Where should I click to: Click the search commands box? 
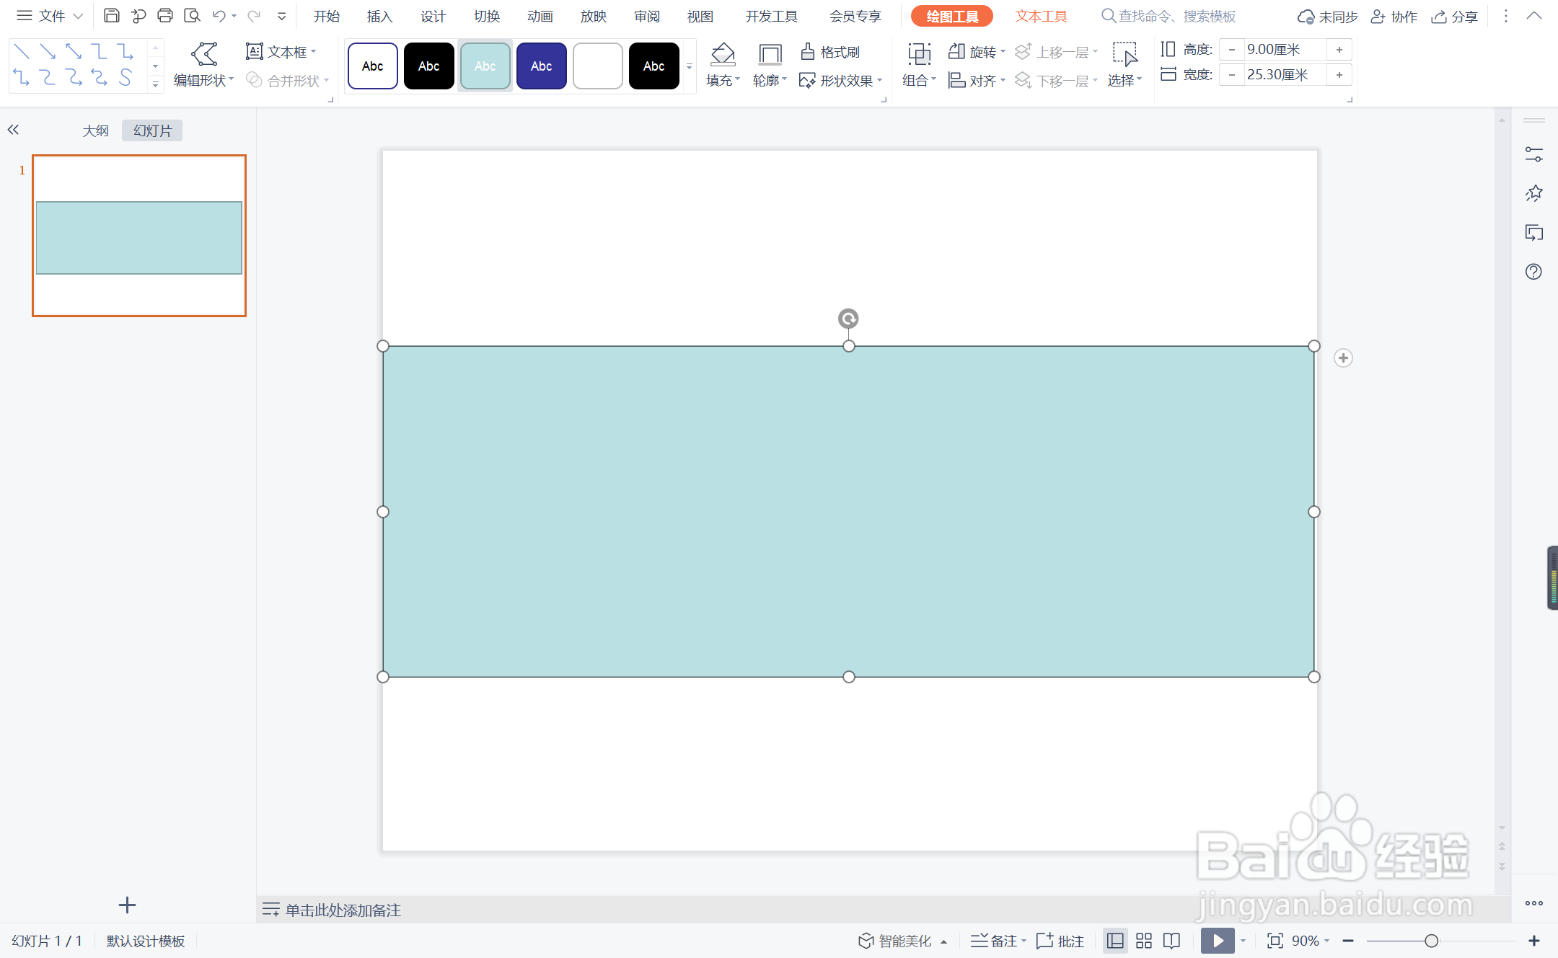(1168, 16)
